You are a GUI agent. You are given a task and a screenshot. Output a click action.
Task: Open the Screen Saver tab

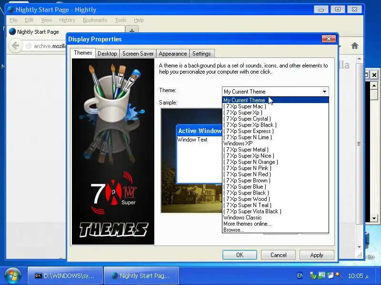138,54
